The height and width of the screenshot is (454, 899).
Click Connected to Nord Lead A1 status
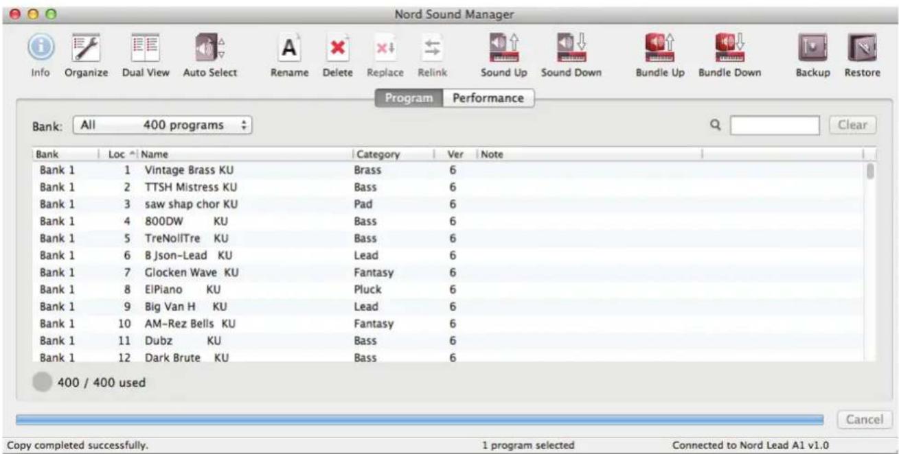point(751,446)
